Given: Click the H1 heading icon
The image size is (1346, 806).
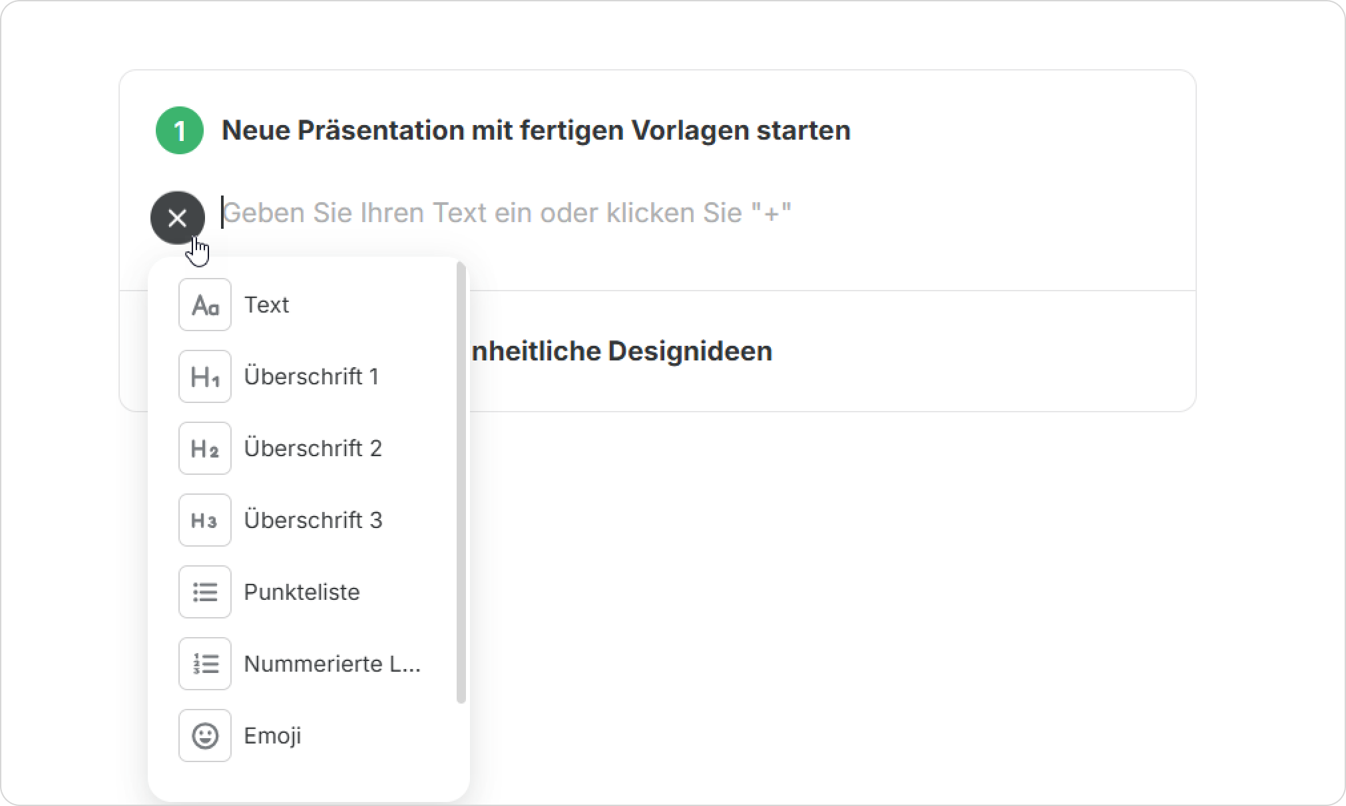Looking at the screenshot, I should pos(205,376).
